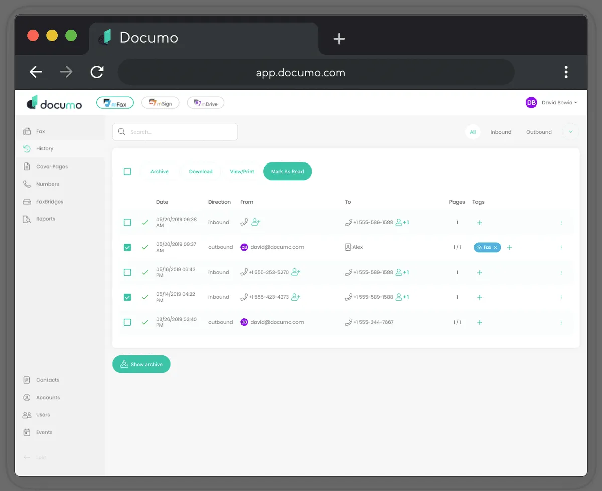Click the Download button
This screenshot has width=602, height=491.
coord(201,172)
